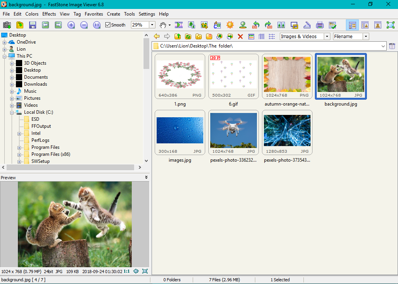Click the refresh folder icon
This screenshot has height=284, width=398.
pos(188,36)
